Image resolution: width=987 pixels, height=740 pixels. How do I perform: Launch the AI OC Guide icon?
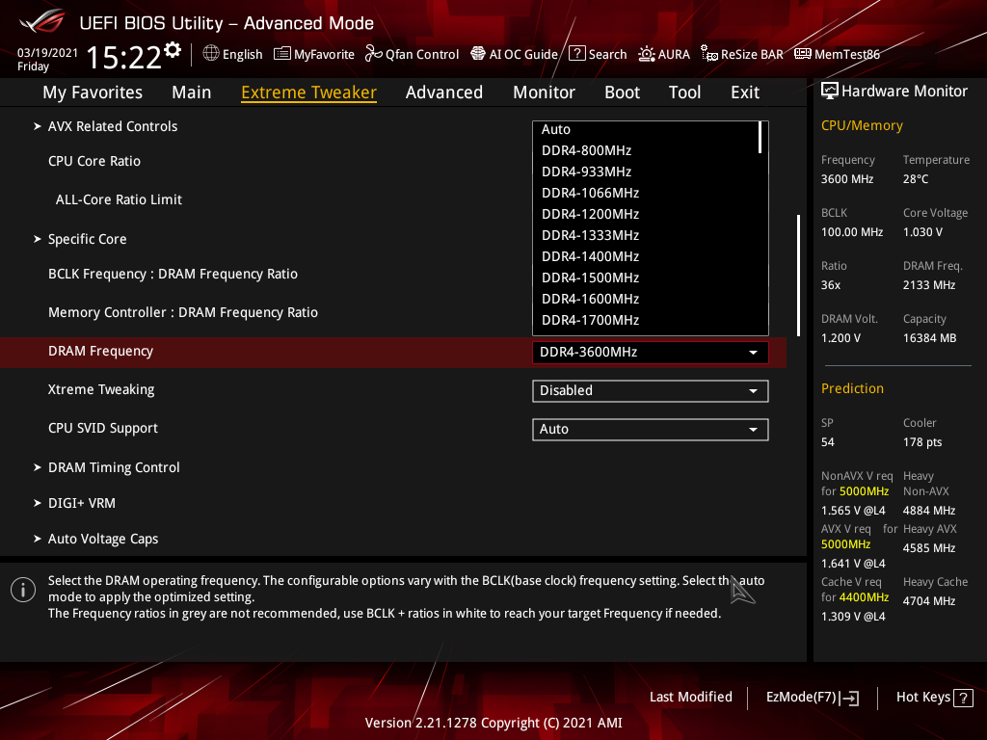point(478,54)
